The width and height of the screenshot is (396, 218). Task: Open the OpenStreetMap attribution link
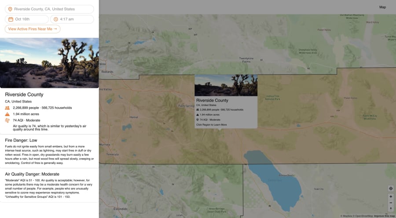(363, 216)
